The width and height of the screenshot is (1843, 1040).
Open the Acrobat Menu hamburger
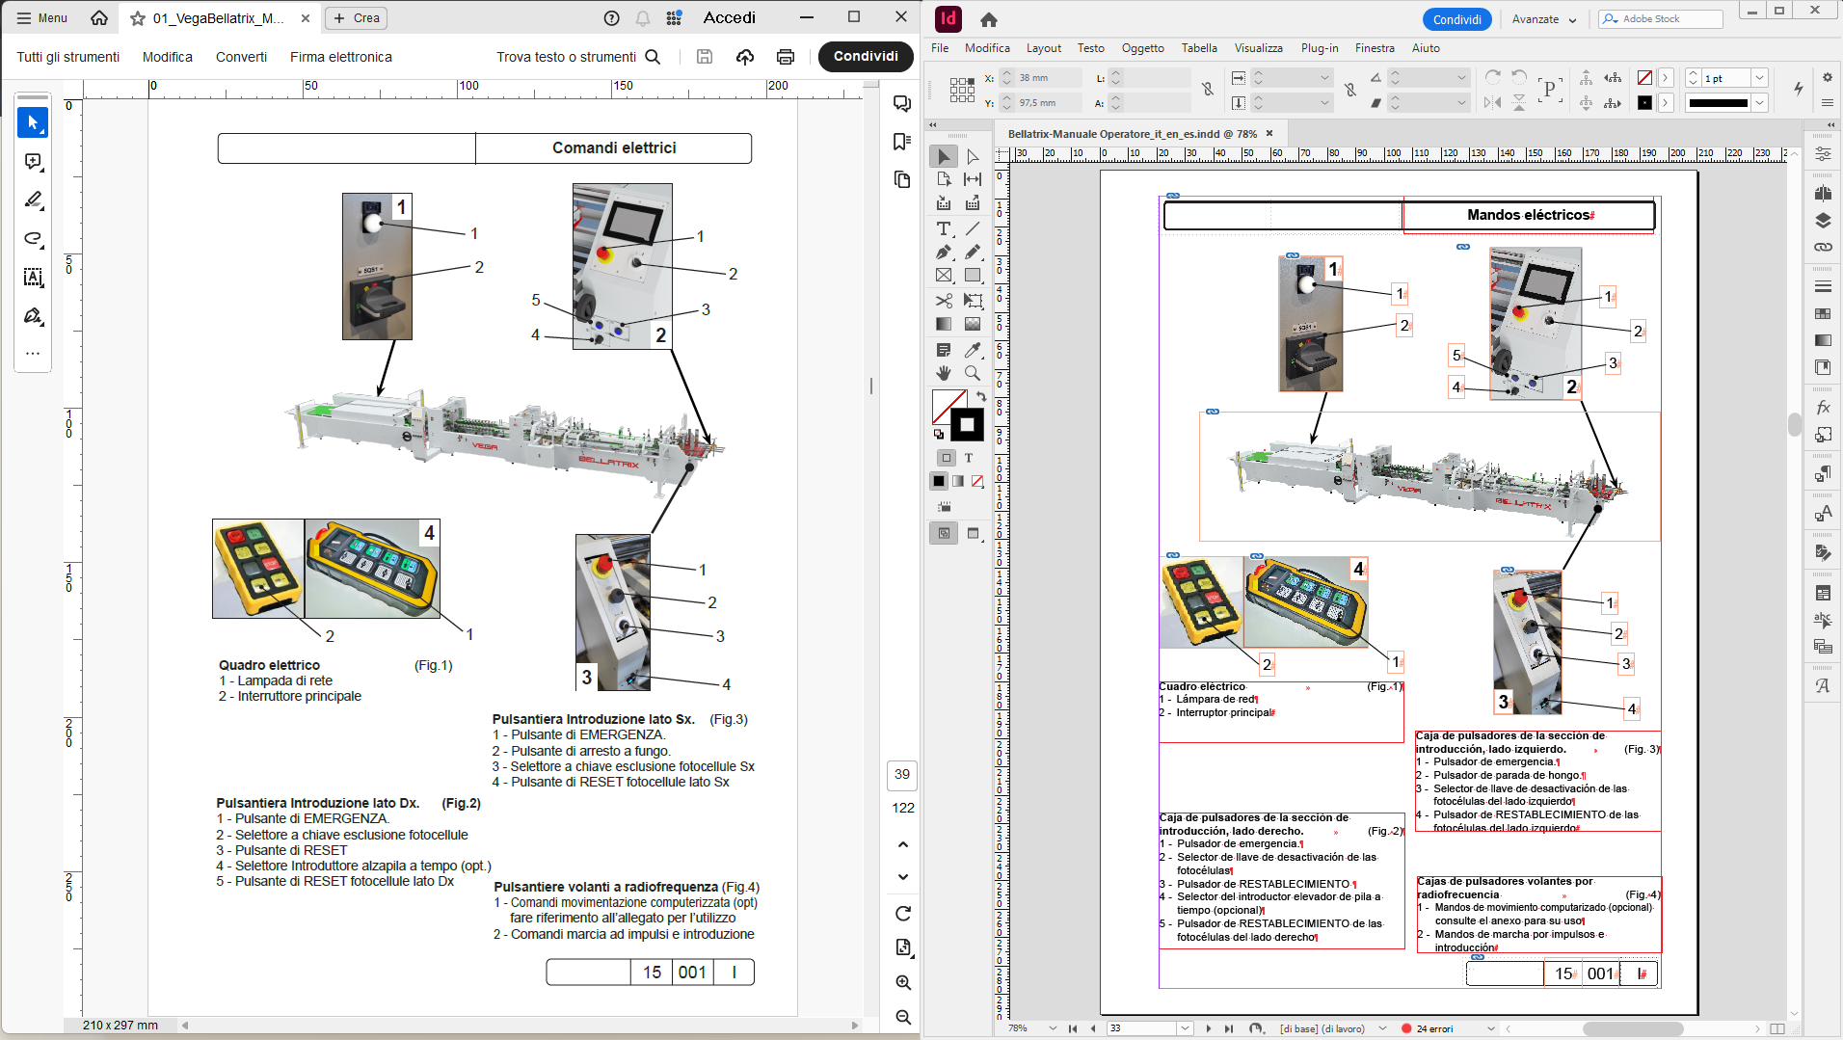click(x=42, y=18)
